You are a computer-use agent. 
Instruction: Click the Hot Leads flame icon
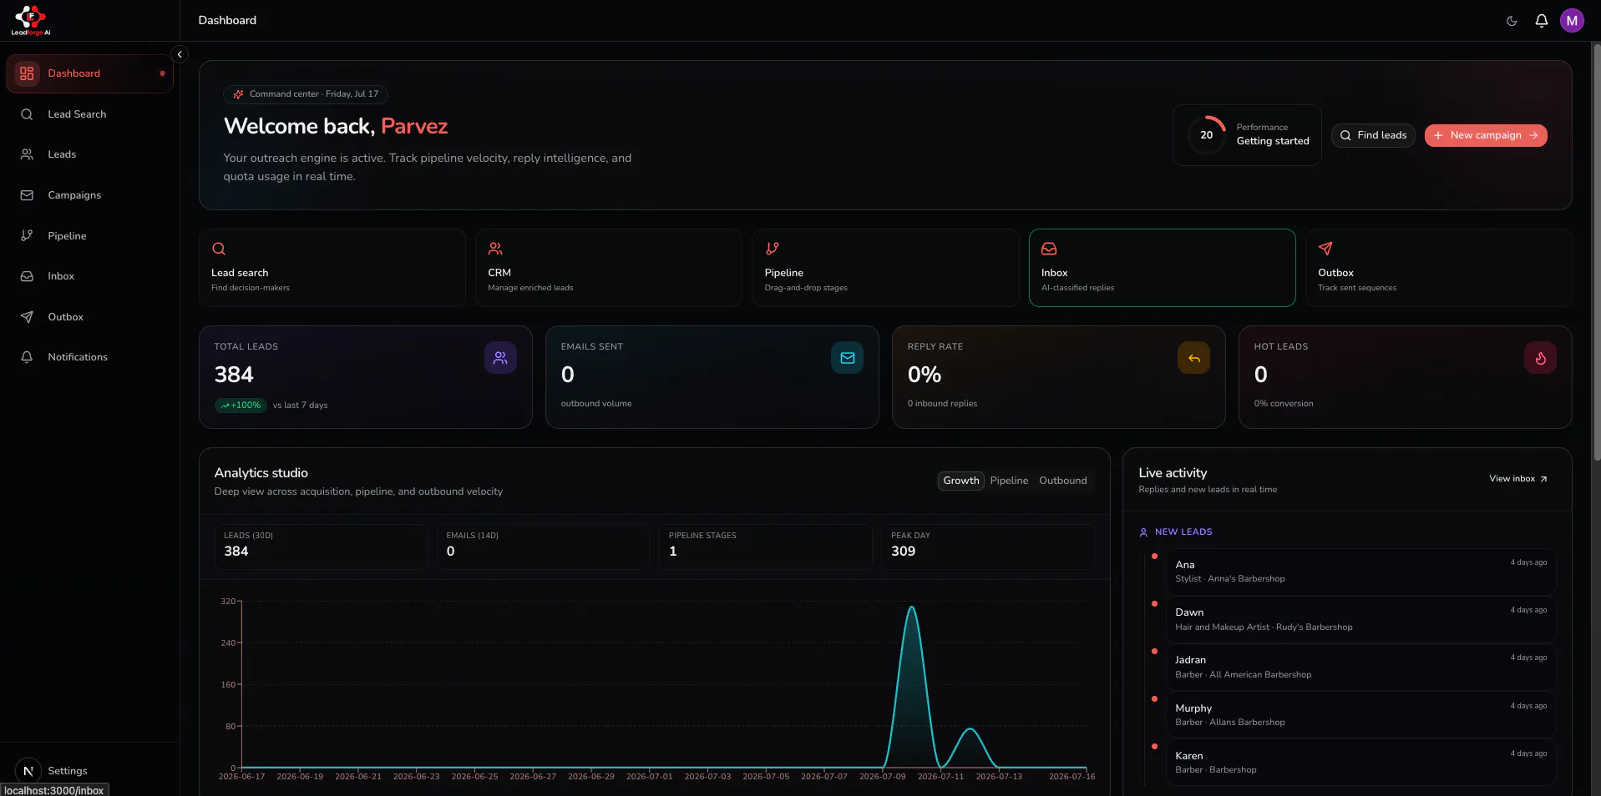(1541, 358)
